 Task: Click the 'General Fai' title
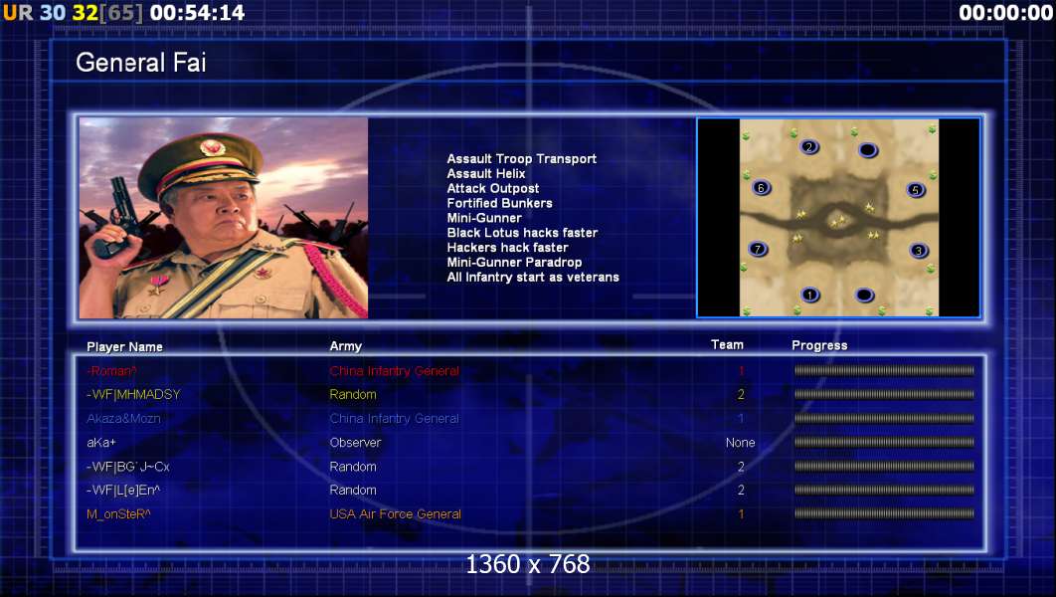point(141,63)
